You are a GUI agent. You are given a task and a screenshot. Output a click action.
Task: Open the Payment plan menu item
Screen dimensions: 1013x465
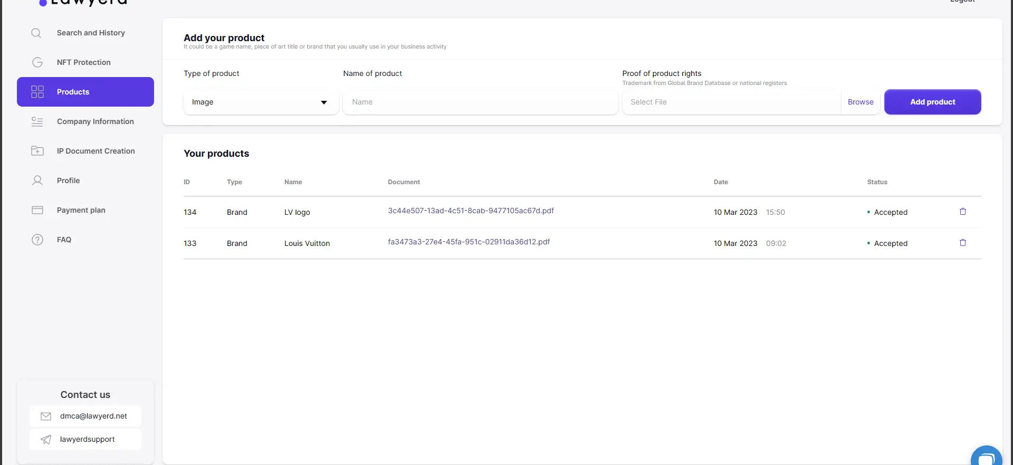click(x=81, y=210)
